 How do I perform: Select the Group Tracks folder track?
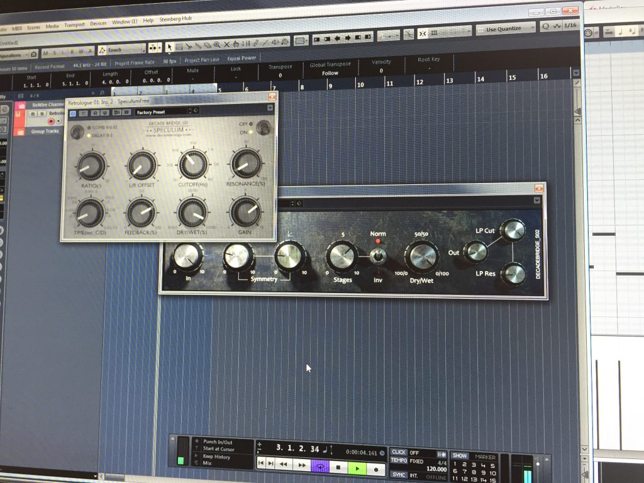point(45,131)
